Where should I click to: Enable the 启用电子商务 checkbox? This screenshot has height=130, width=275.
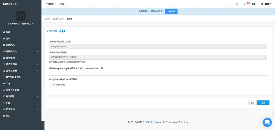coord(50,85)
